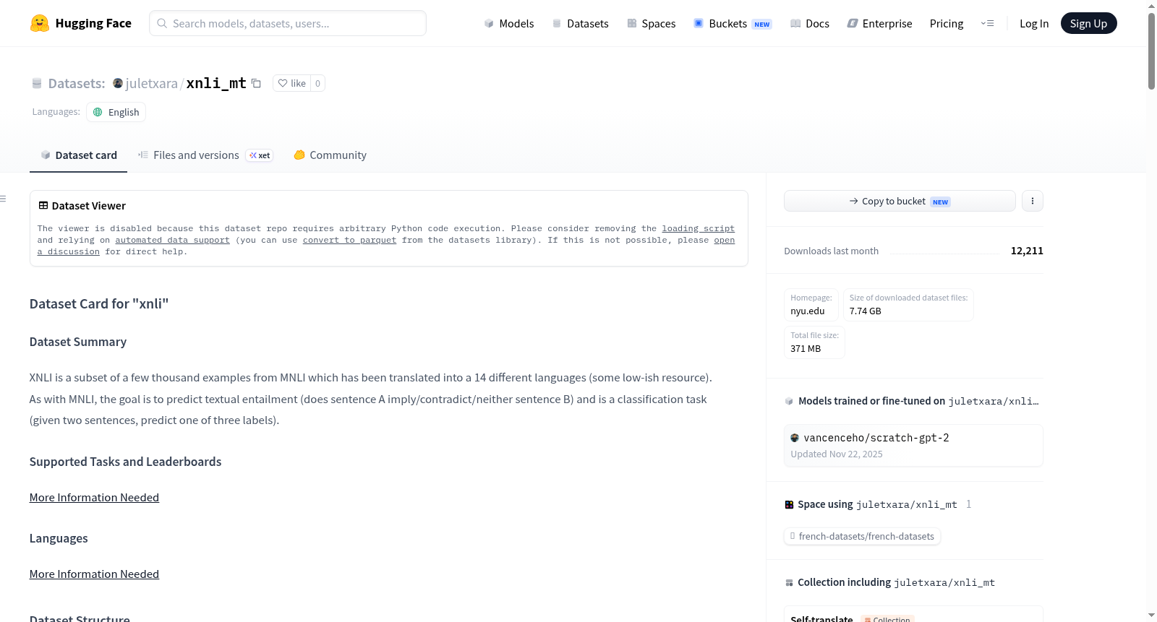Toggle table of contents sidebar icon
Viewport: 1157px width, 622px height.
tap(3, 199)
